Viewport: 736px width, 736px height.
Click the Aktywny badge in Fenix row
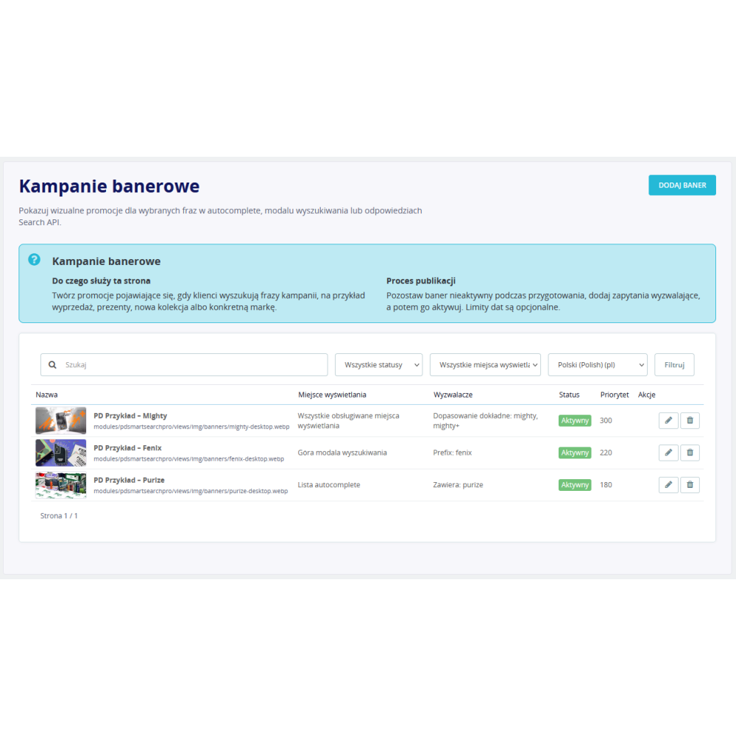575,453
